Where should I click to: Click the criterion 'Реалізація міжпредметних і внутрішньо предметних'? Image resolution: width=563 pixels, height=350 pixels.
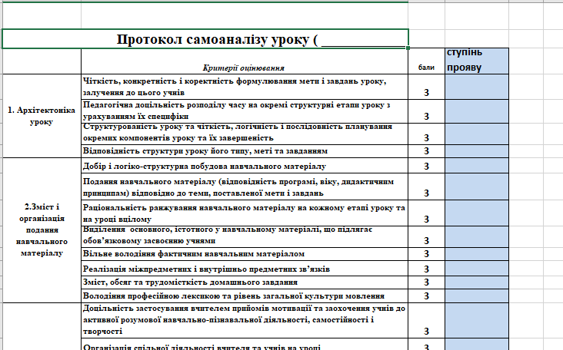click(245, 269)
